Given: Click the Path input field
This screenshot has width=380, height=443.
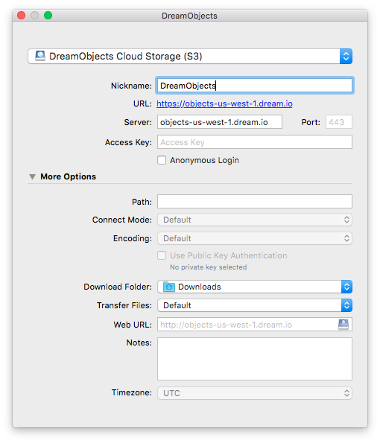Looking at the screenshot, I should 255,202.
